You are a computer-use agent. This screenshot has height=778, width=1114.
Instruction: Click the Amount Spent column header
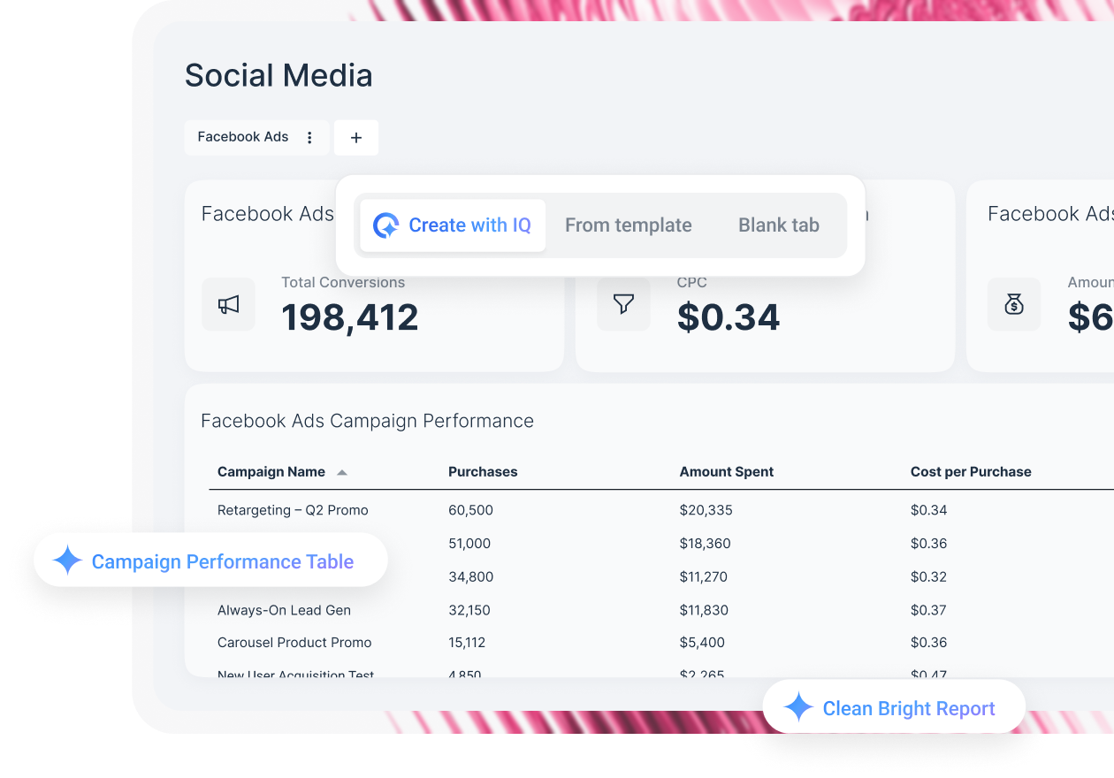[x=727, y=472]
